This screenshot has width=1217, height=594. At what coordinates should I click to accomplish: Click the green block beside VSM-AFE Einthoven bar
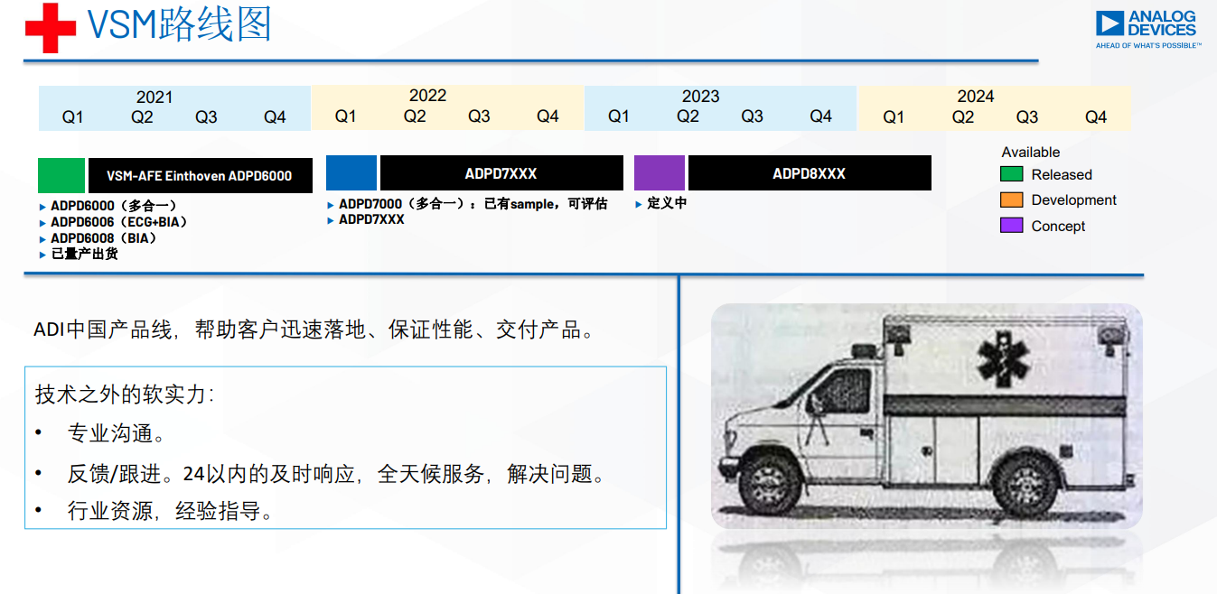[x=61, y=175]
